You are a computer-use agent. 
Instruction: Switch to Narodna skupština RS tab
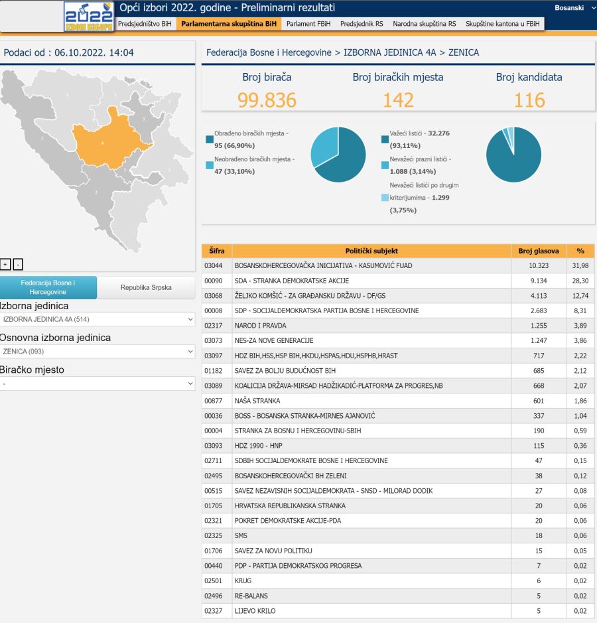424,23
